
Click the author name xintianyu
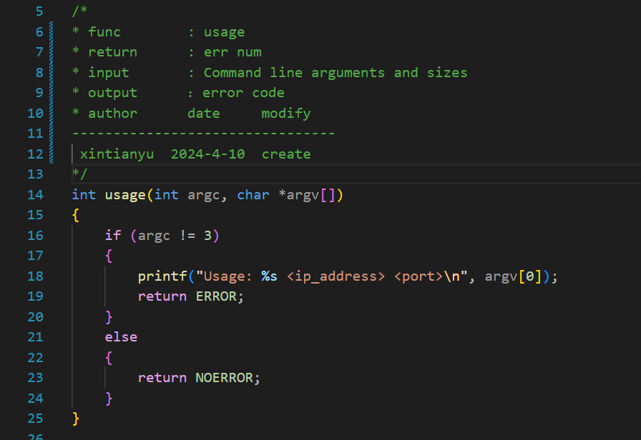point(117,154)
